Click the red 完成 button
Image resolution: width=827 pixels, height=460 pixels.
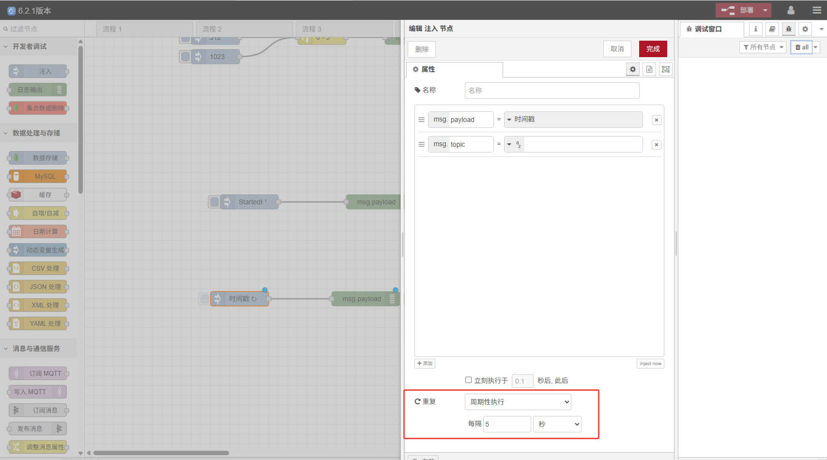(653, 49)
